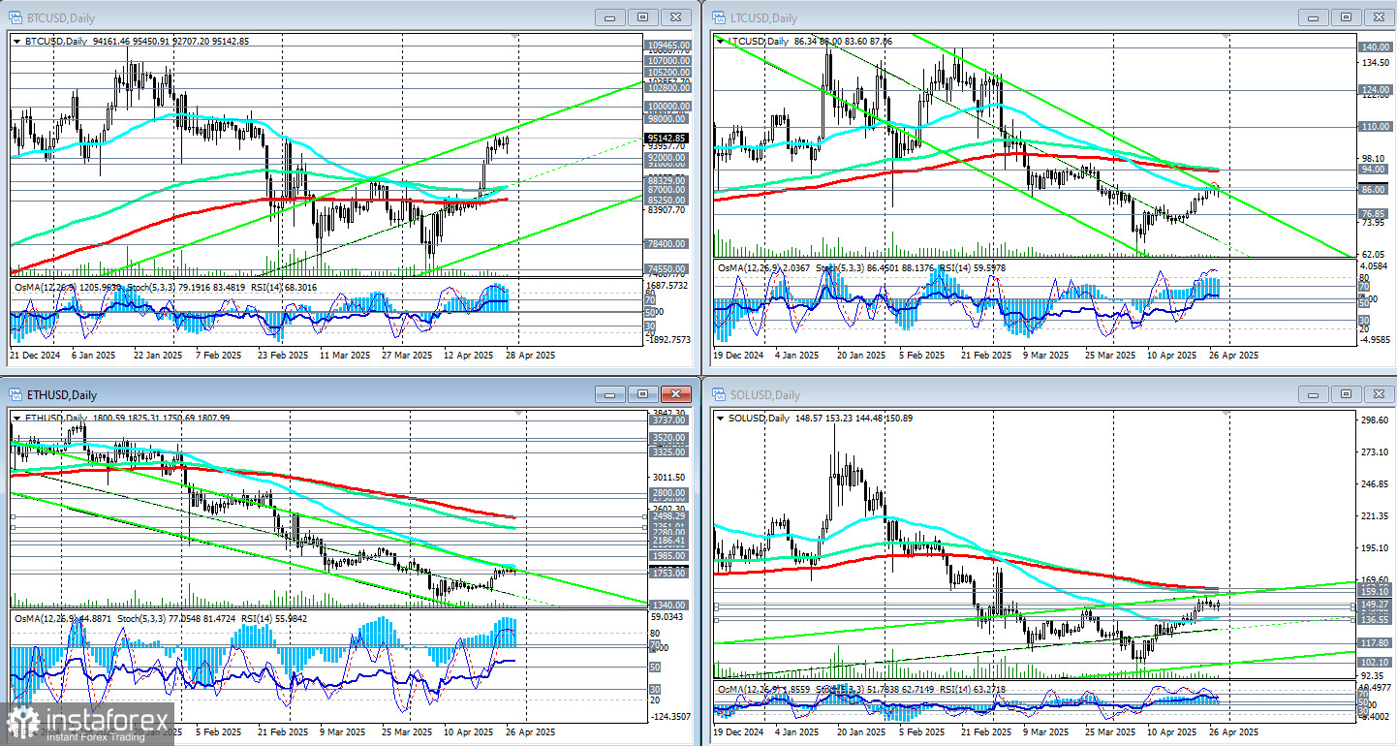
Task: Click the 136.55 price level in SOLUSD
Action: (x=1375, y=620)
